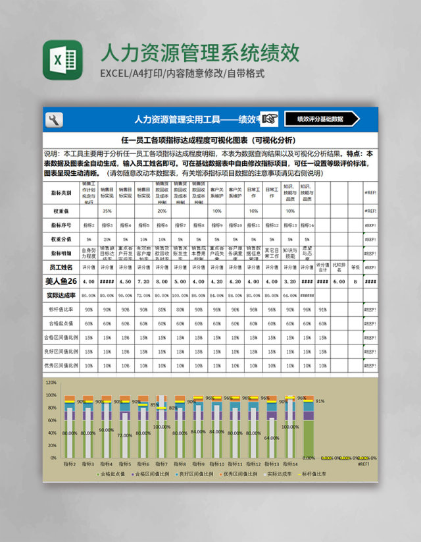Click the 指标14 cell in 指标序号 row

pos(307,225)
